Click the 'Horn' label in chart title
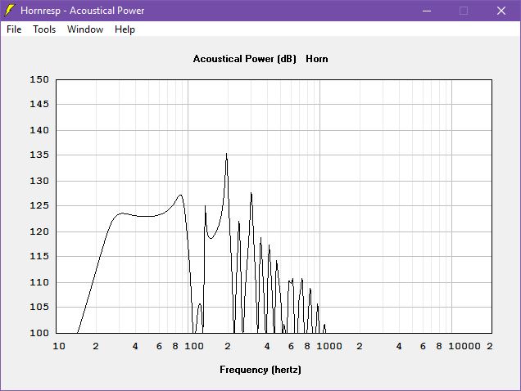Screen dimensions: 521x391 click(x=317, y=59)
